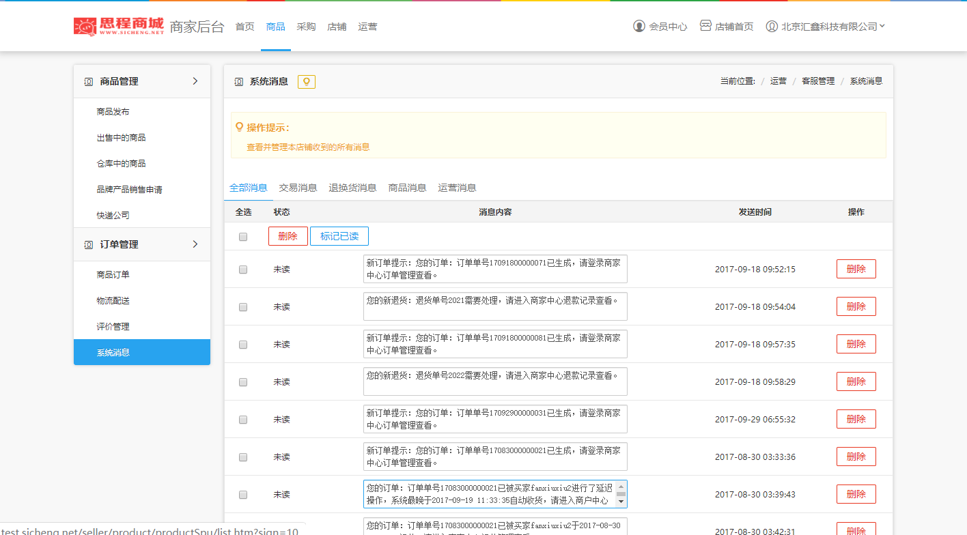The width and height of the screenshot is (967, 535).
Task: Delete the message sent at 09:52:15
Action: tap(856, 269)
